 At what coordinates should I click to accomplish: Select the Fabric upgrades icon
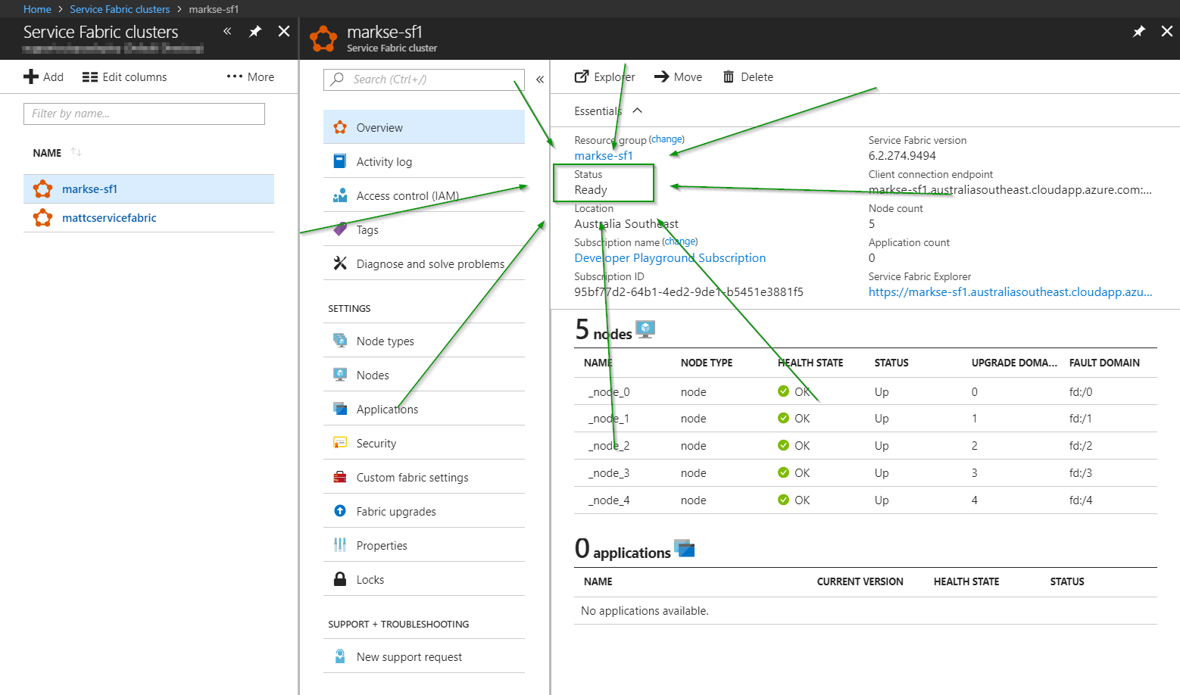point(339,510)
